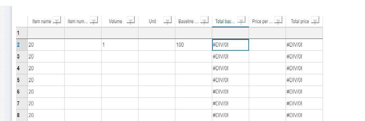Open the Volume column filter icon
The height and width of the screenshot is (121, 365).
coord(130,21)
